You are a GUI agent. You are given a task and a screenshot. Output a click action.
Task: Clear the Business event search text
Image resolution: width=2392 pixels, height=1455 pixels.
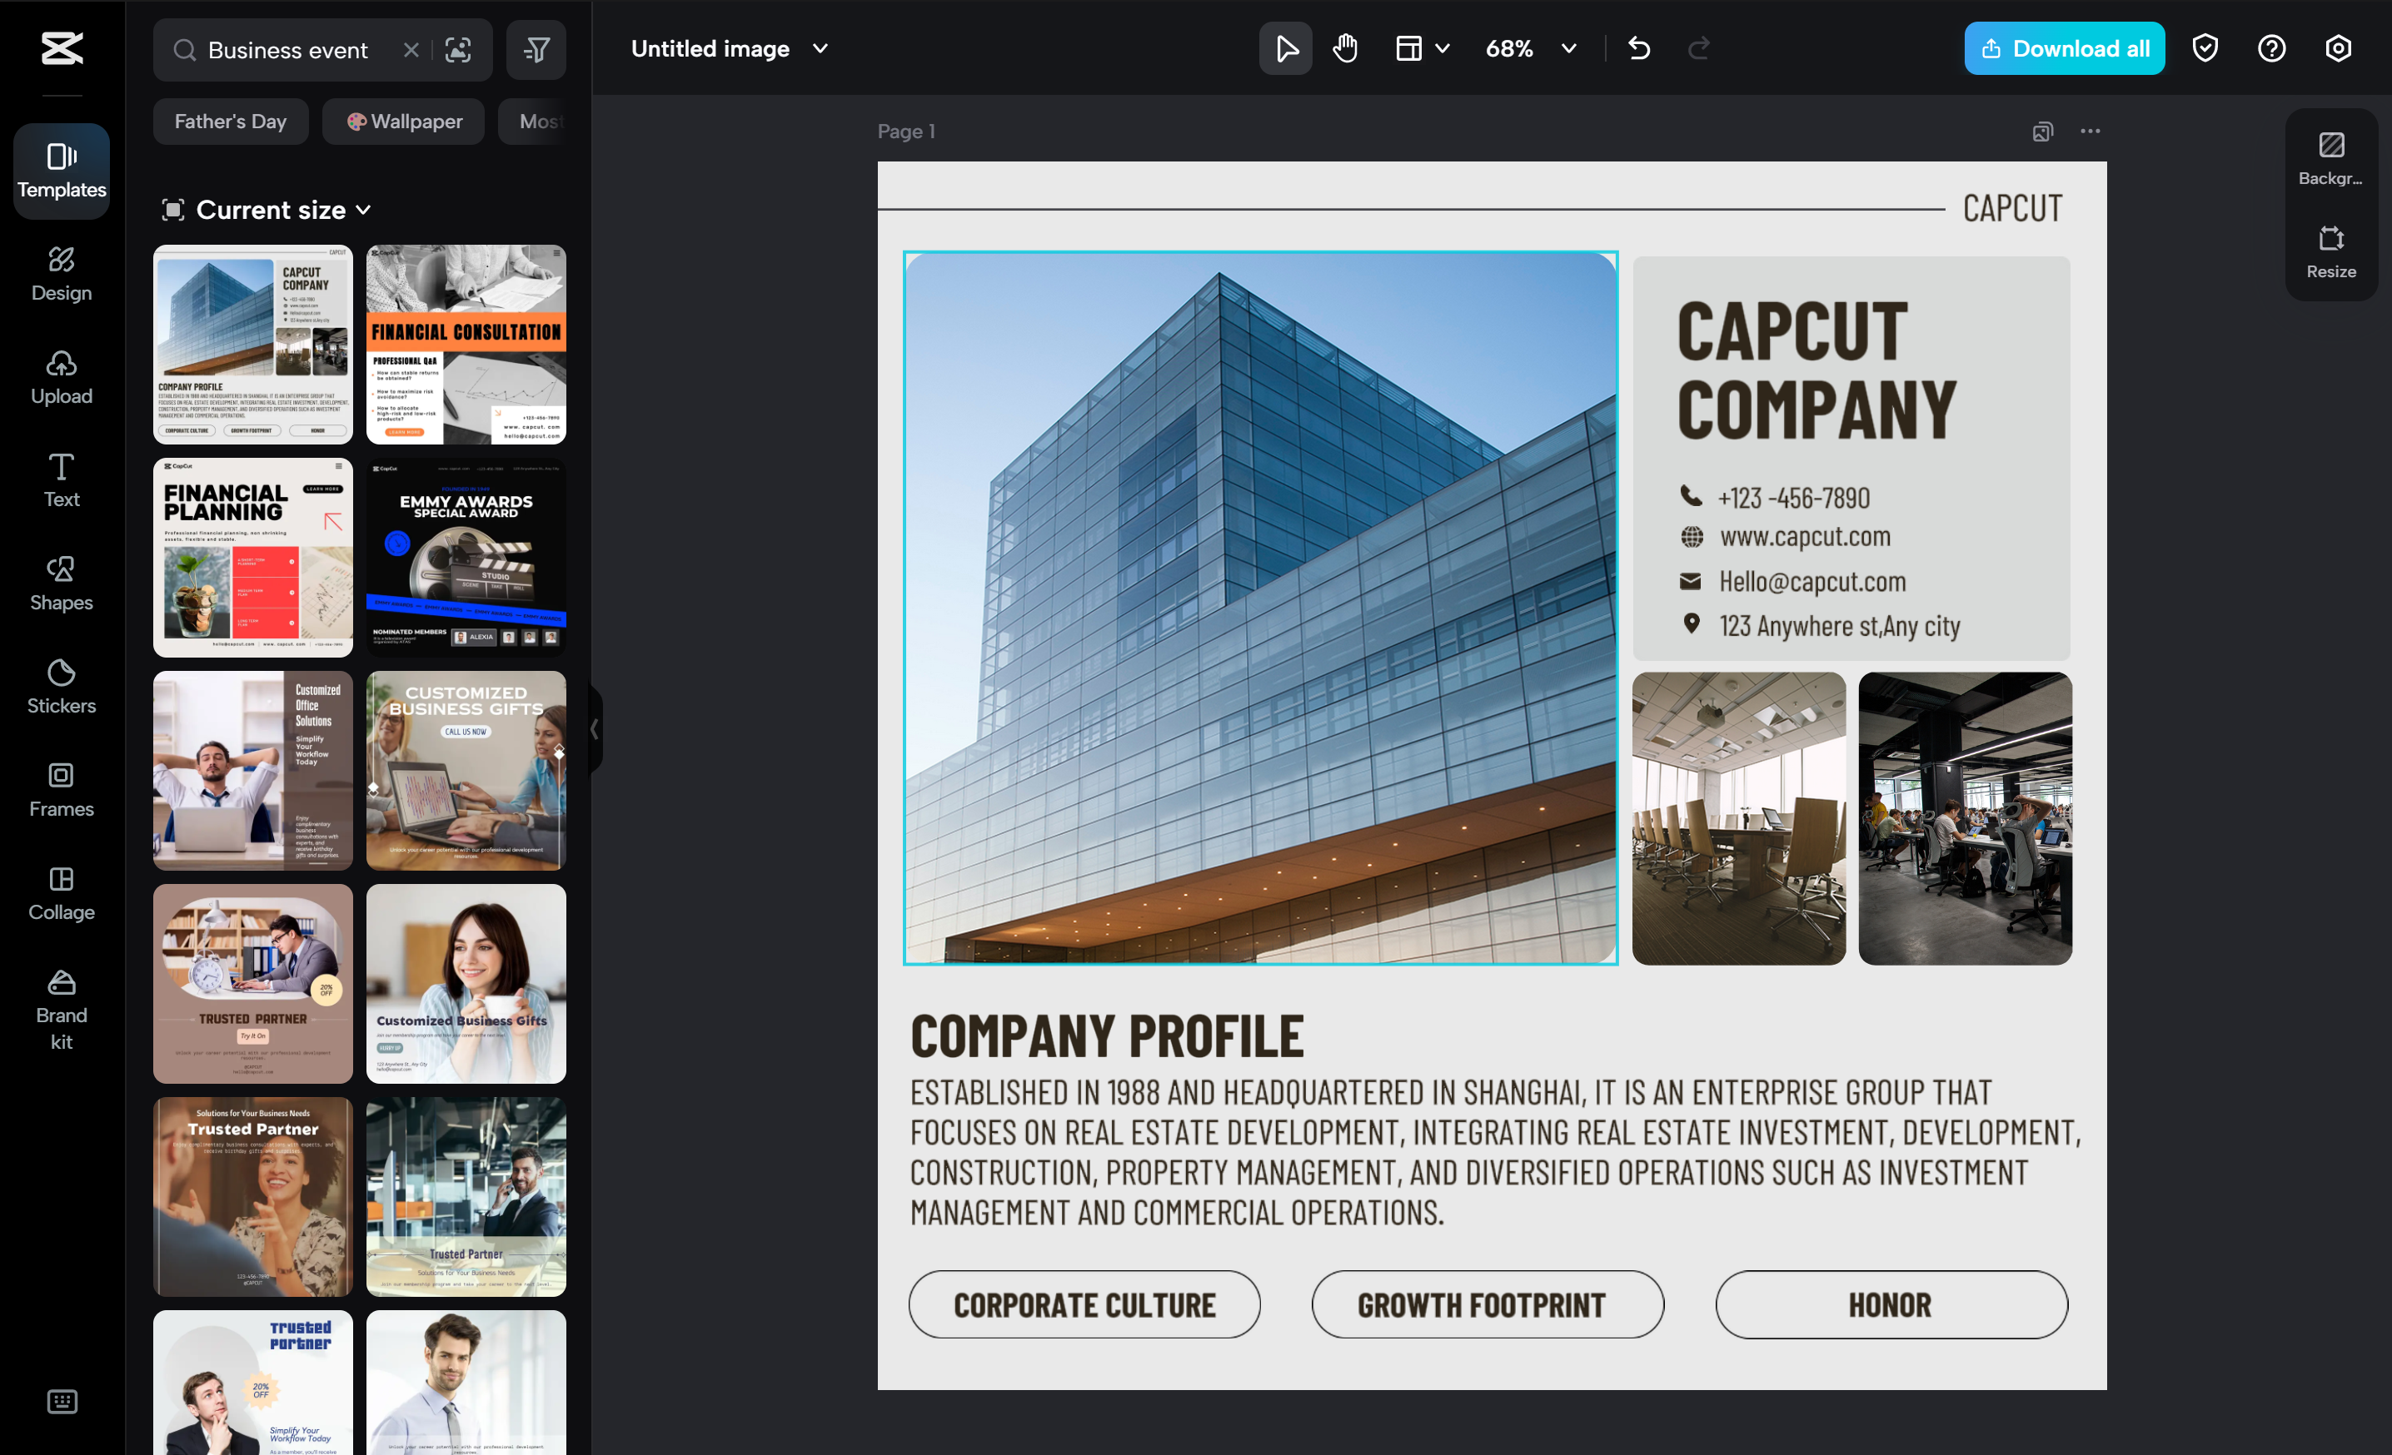pyautogui.click(x=411, y=51)
